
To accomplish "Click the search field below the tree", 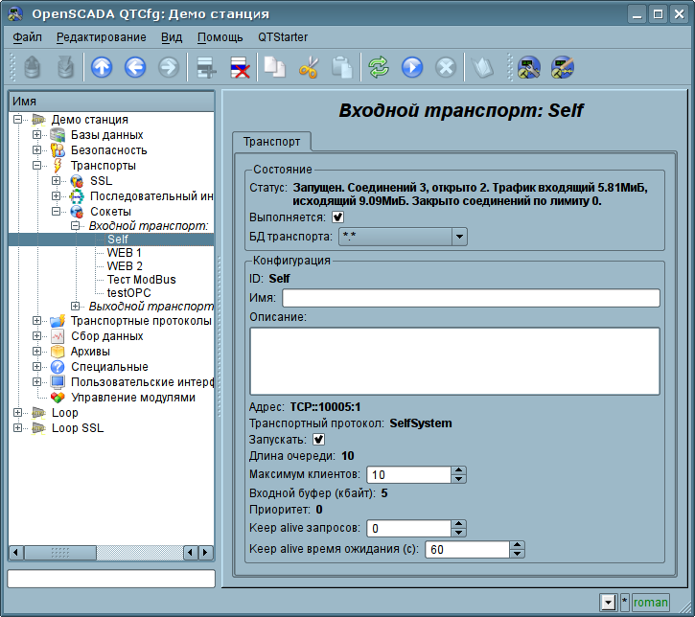I will 111,579.
